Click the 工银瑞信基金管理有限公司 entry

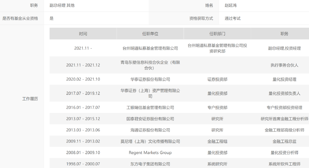(150, 108)
